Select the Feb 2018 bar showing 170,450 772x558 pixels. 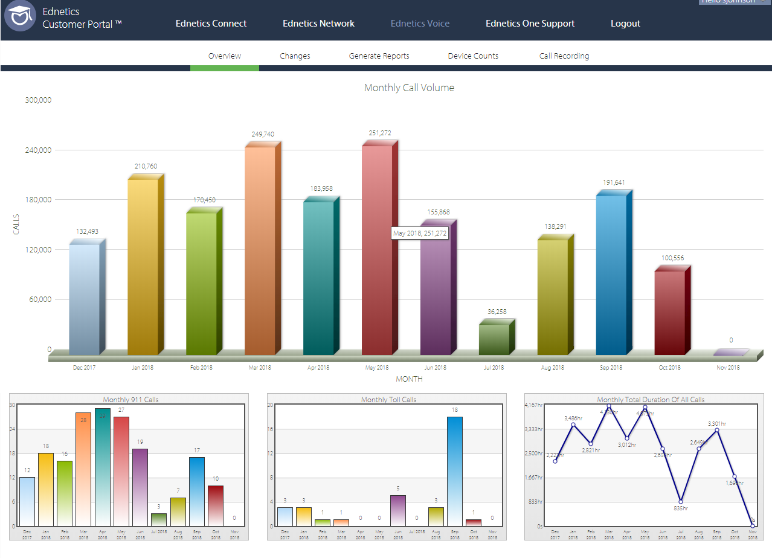[204, 281]
